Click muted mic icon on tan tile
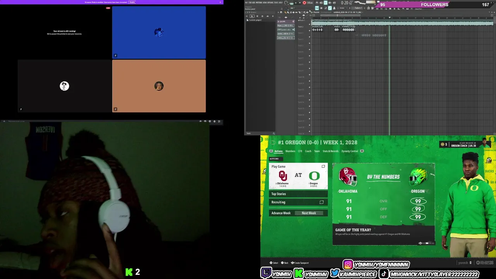496x279 pixels. click(x=115, y=109)
